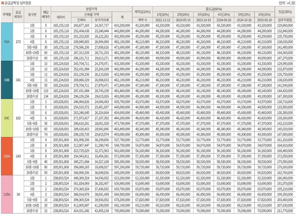Click the total price 491,000,000

(x=122, y=96)
